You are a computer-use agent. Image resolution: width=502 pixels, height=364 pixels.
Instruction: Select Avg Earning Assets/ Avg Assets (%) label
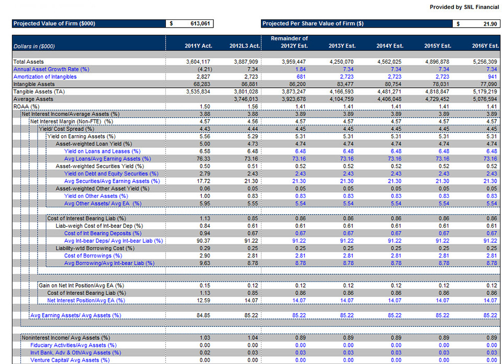pos(75,315)
